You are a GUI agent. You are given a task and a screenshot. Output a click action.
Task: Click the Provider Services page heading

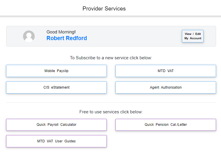point(104,8)
